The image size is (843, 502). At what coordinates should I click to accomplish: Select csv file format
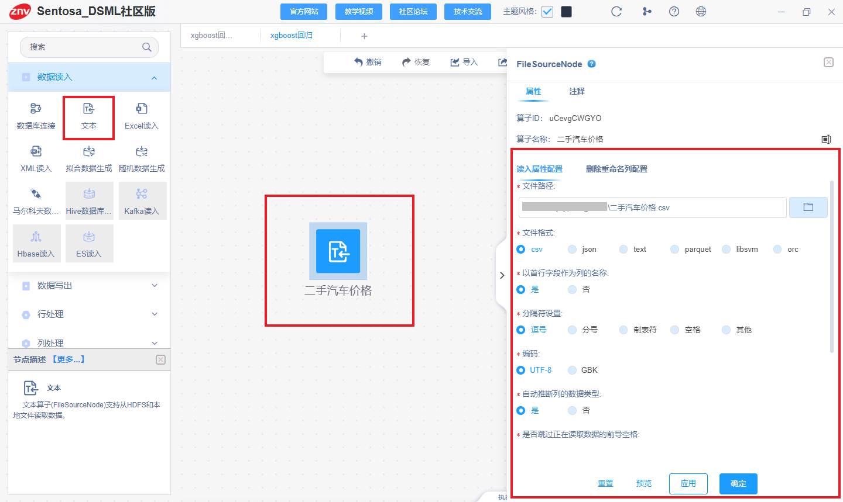click(521, 250)
